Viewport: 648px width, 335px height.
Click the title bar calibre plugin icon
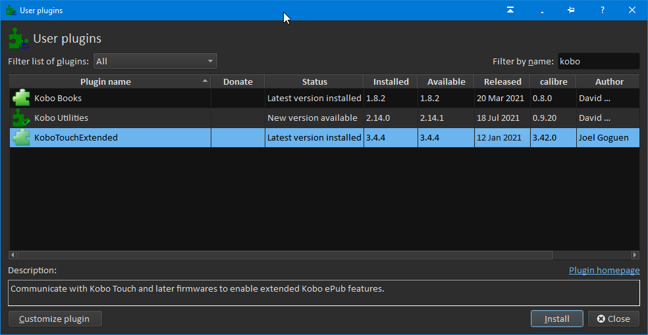click(x=11, y=11)
